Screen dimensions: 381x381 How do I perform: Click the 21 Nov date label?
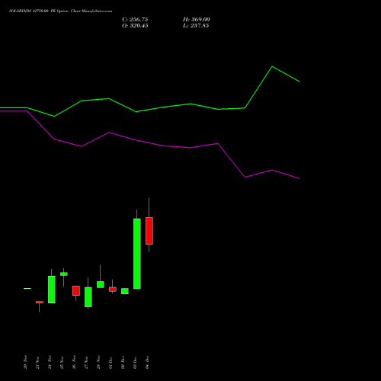click(x=37, y=362)
